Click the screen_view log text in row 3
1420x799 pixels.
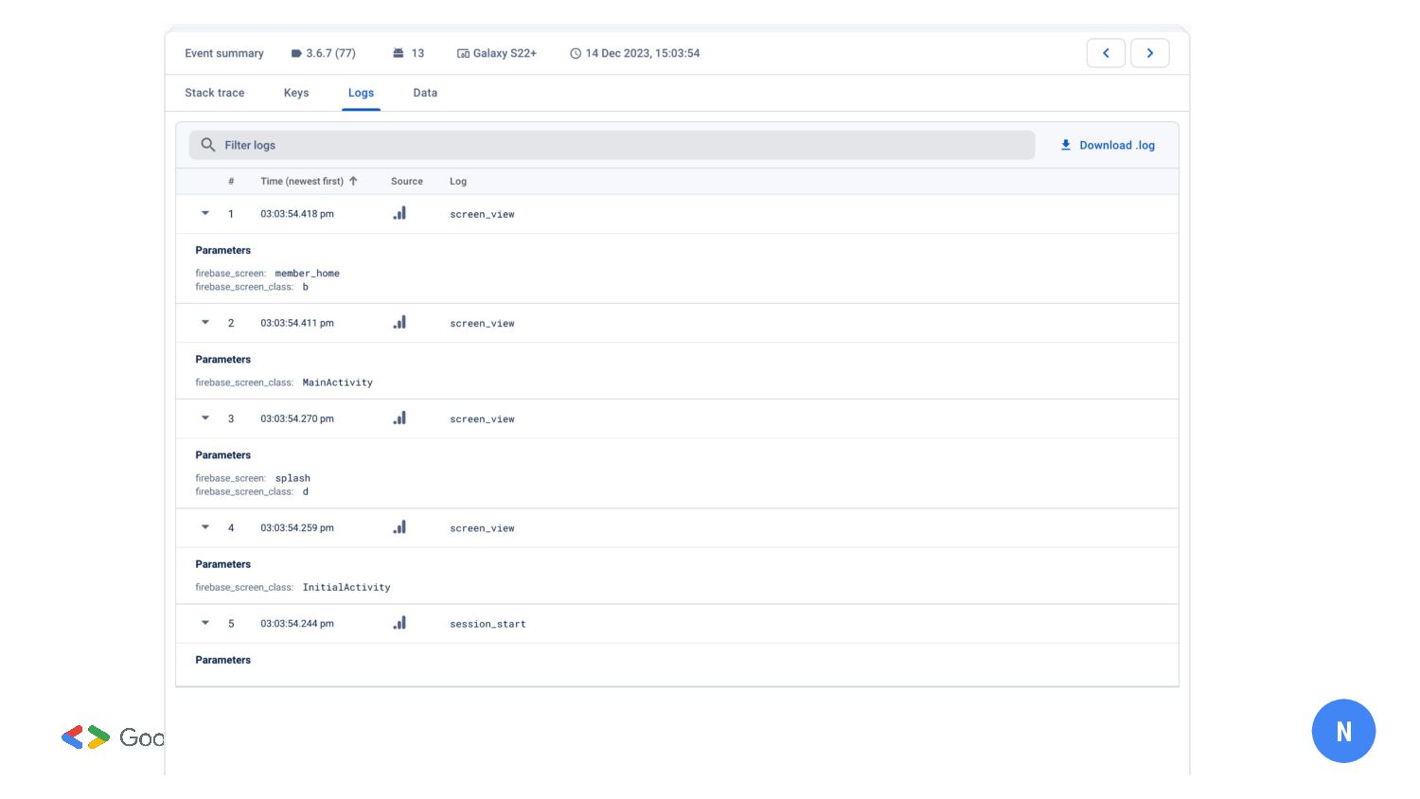coord(482,418)
